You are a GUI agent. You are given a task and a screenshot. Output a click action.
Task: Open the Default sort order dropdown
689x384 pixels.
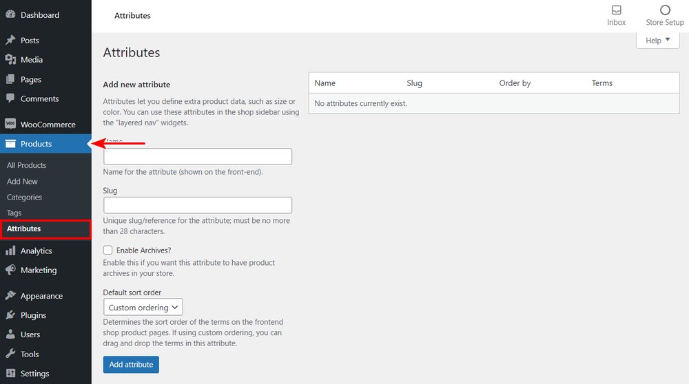pos(143,307)
